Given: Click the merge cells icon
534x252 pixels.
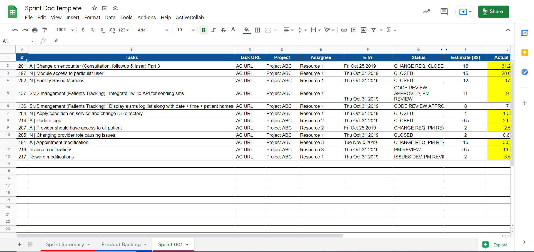Looking at the screenshot, I should click(268, 30).
